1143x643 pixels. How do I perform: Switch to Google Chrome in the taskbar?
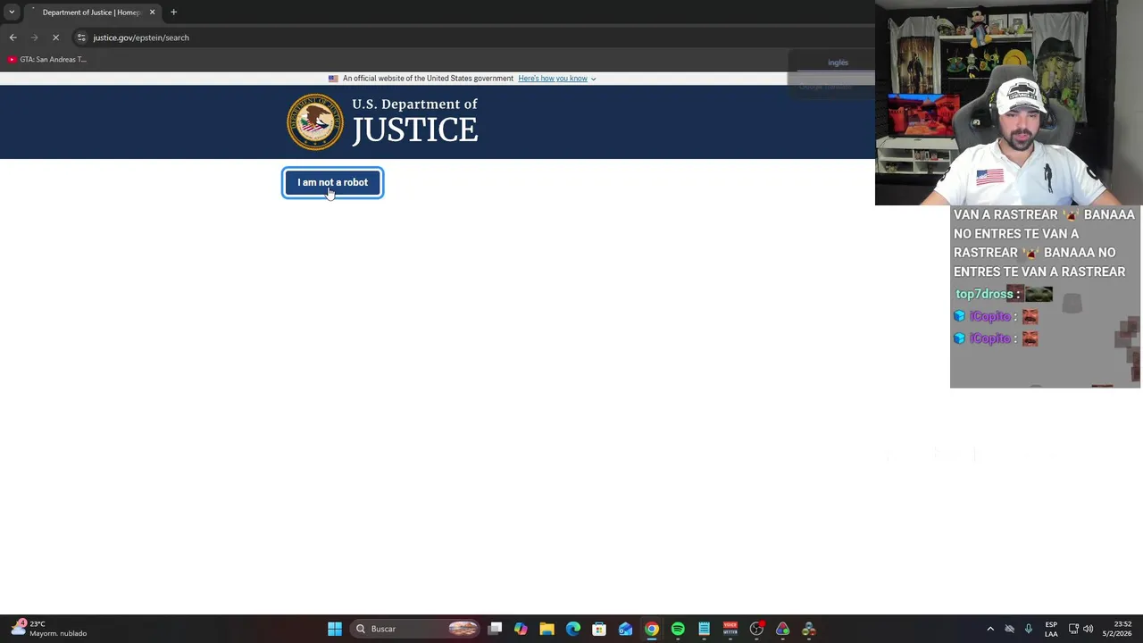pyautogui.click(x=652, y=629)
